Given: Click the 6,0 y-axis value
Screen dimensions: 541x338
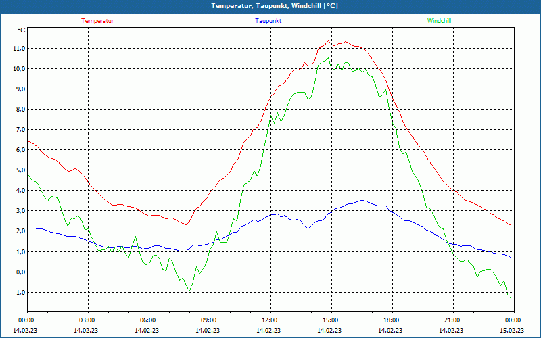Looking at the screenshot, I should pos(20,150).
